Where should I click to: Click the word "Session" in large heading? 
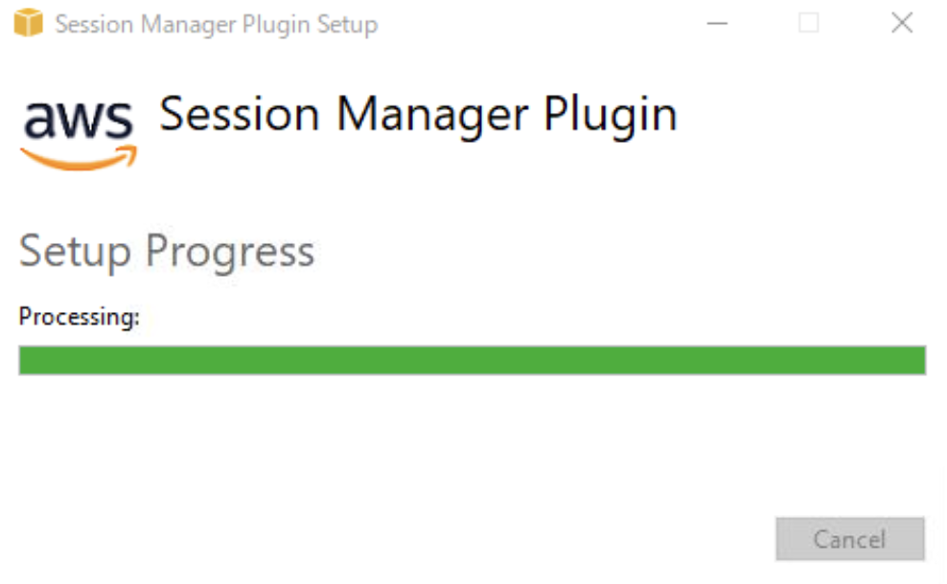240,115
